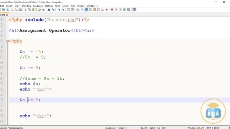Open the Encoding menu

point(26,6)
